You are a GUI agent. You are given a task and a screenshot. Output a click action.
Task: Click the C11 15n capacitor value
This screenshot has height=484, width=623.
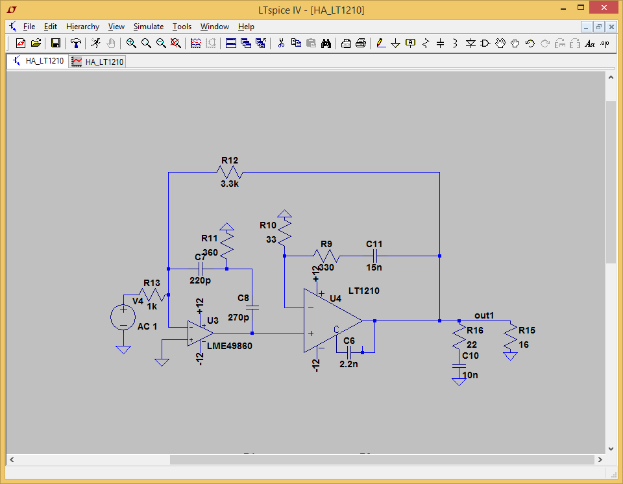374,267
